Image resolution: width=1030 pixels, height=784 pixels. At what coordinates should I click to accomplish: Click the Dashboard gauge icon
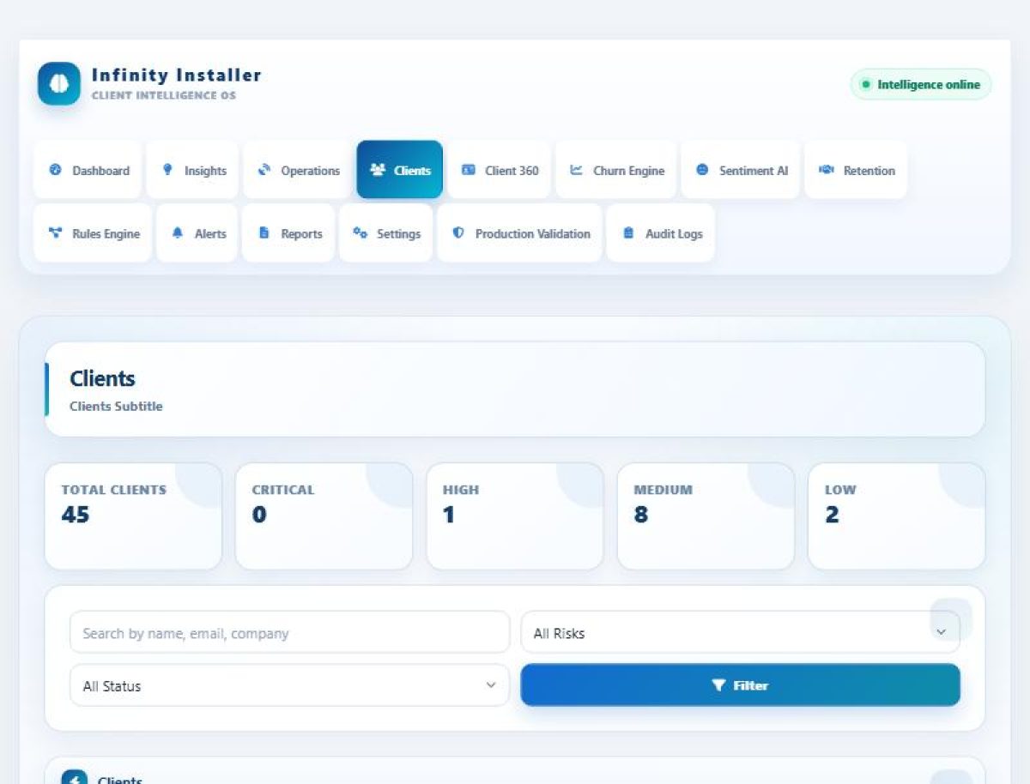point(56,170)
